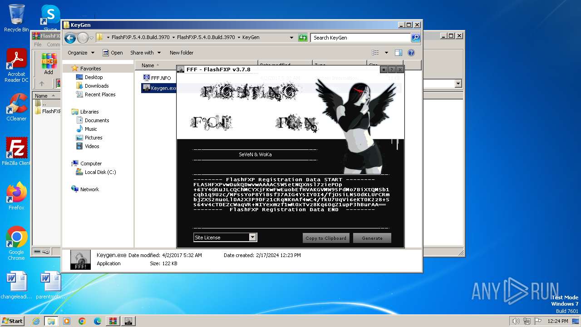Open Local Disk (C:) in navigation pane
Image resolution: width=581 pixels, height=327 pixels.
[x=100, y=172]
